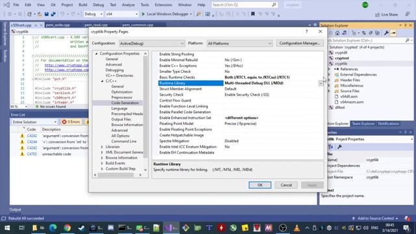The height and width of the screenshot is (234, 416).
Task: Select Optimization under C/C++
Action: (x=122, y=92)
